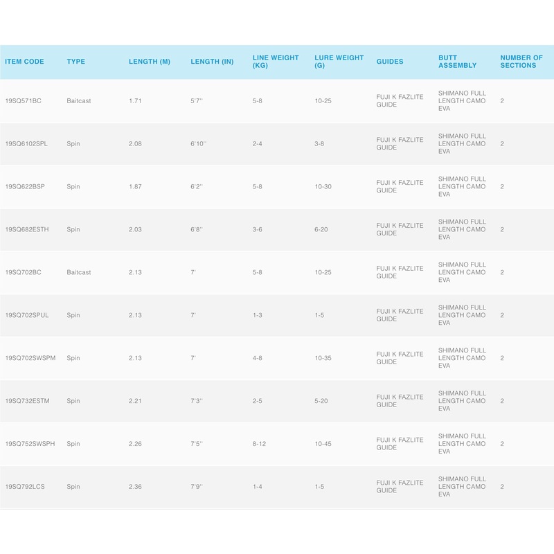The width and height of the screenshot is (554, 554).
Task: Select item code 19SQ571BC
Action: pyautogui.click(x=24, y=101)
